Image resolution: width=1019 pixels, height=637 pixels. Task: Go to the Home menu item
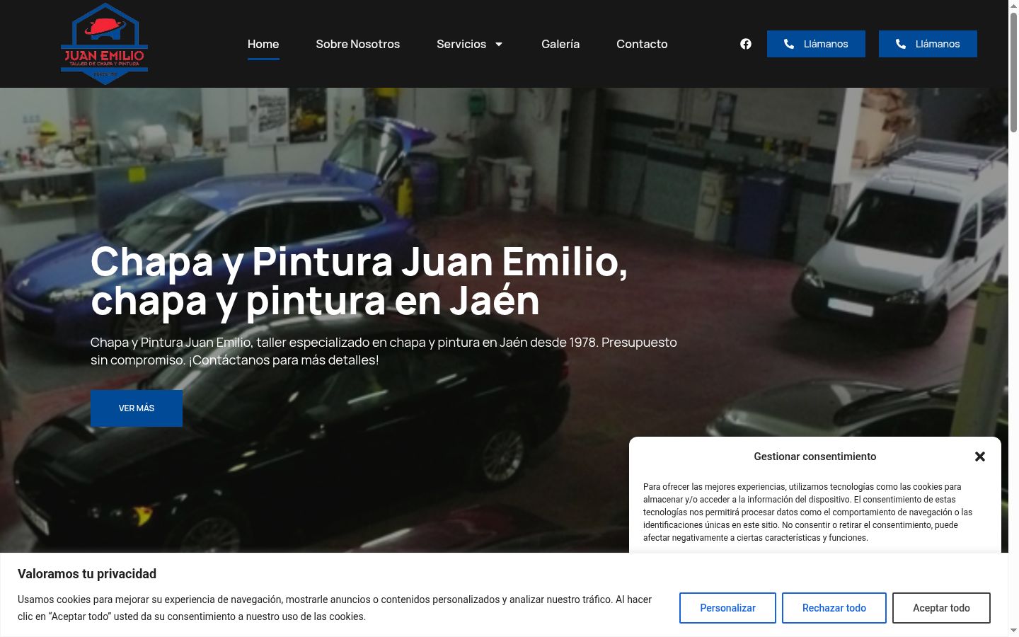pos(263,44)
